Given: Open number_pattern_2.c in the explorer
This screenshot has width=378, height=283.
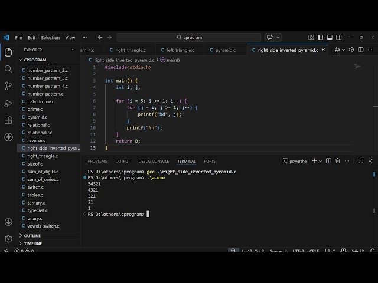Looking at the screenshot, I should 48,70.
